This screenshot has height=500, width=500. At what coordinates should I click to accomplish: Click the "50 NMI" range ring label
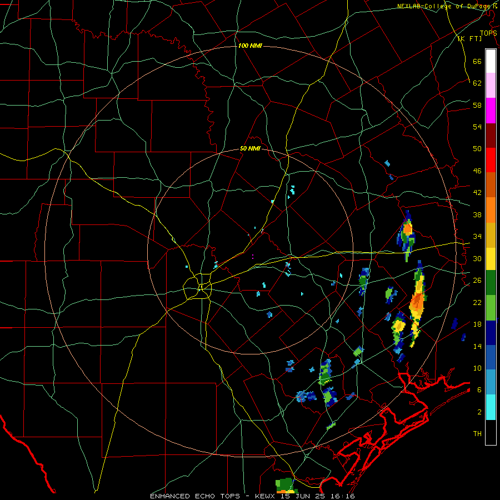250,148
